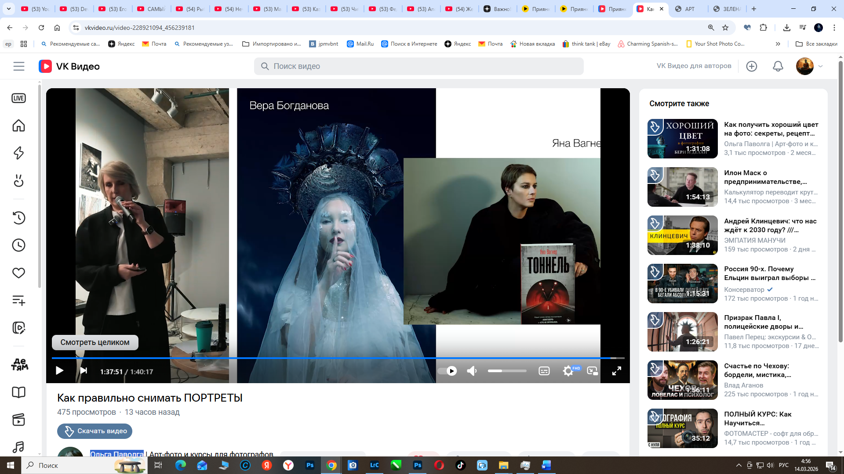Image resolution: width=844 pixels, height=474 pixels.
Task: Expand the hidden bookmarks chevron
Action: click(778, 44)
